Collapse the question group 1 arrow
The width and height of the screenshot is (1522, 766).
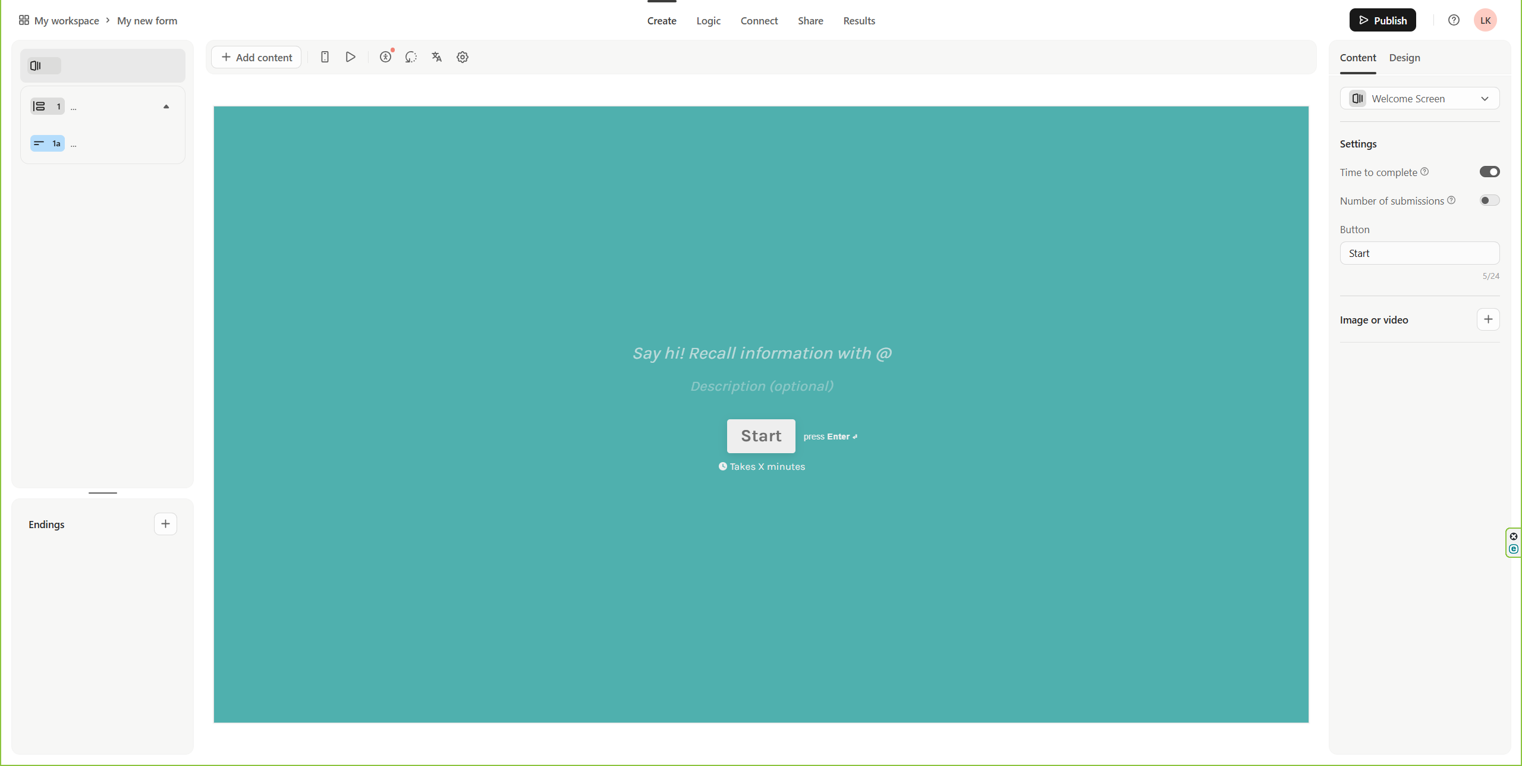pyautogui.click(x=166, y=107)
